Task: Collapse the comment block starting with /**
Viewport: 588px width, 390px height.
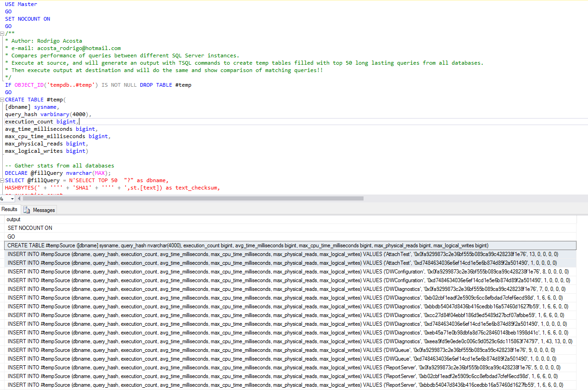Action: coord(2,33)
